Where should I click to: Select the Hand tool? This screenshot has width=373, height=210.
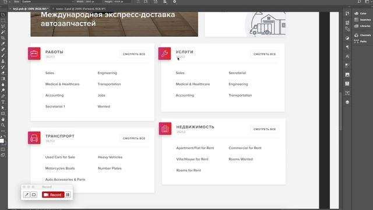click(x=3, y=119)
